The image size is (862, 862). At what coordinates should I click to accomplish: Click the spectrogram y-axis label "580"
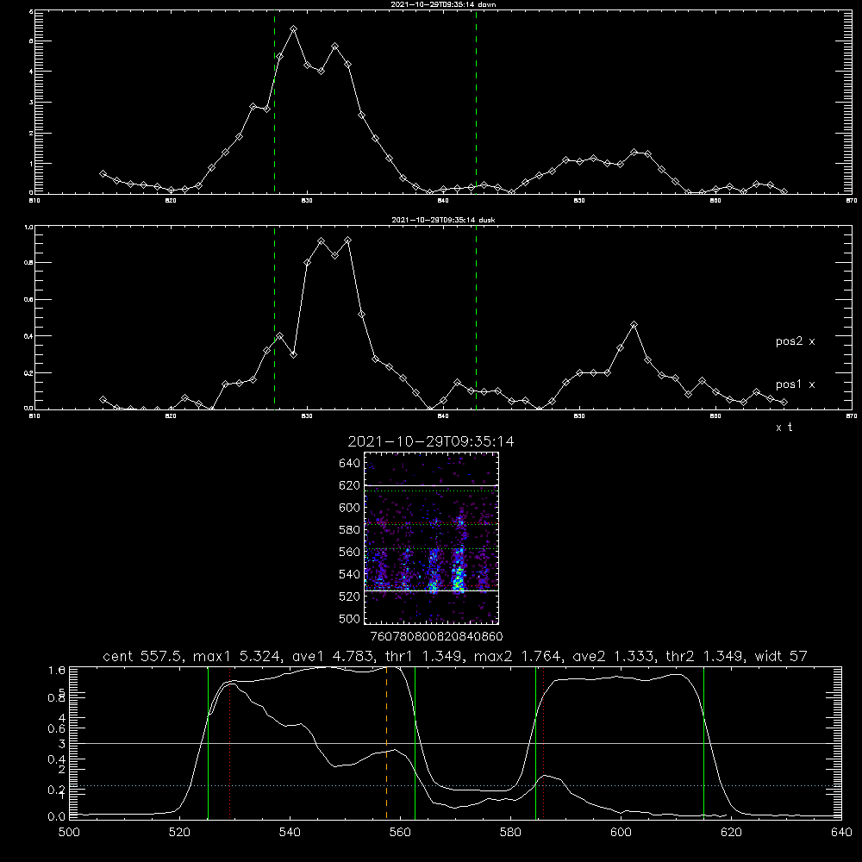350,530
